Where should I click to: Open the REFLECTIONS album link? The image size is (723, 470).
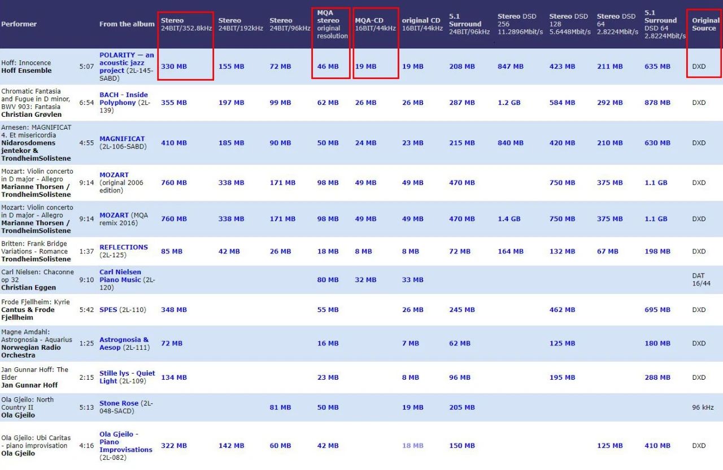(x=123, y=247)
